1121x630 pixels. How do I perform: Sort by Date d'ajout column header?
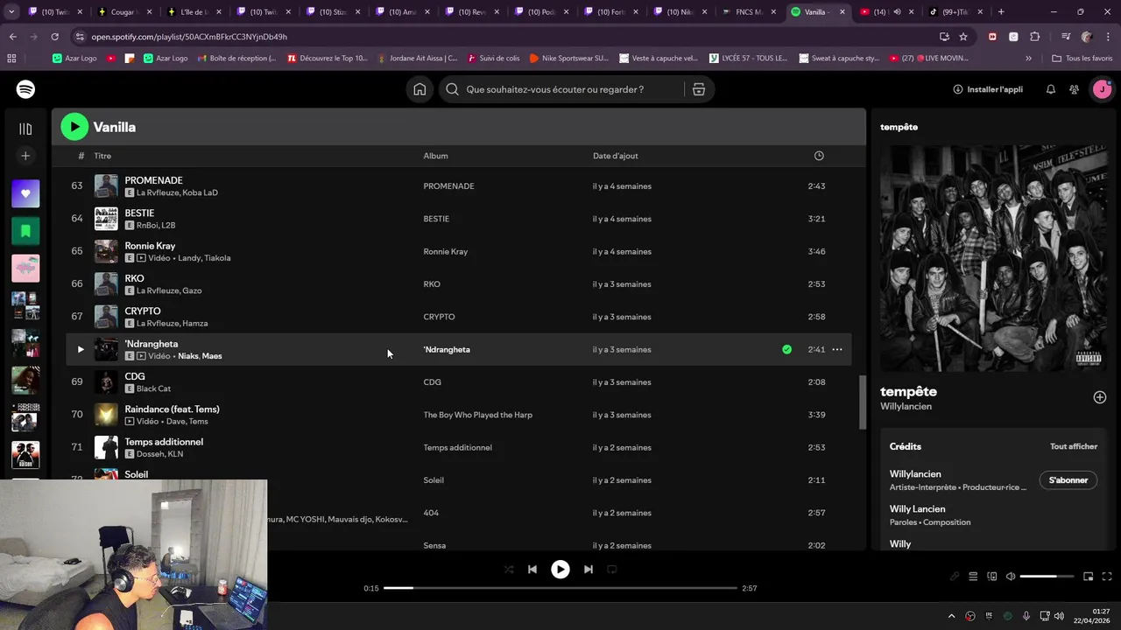tap(616, 156)
